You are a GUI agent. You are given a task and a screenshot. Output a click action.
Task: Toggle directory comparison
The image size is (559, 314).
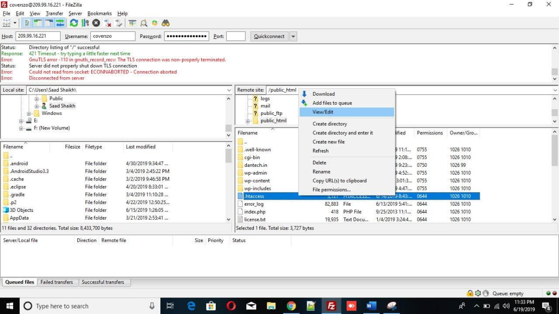144,23
